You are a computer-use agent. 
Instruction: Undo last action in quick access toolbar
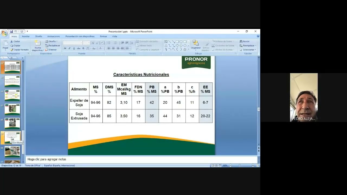(16, 31)
